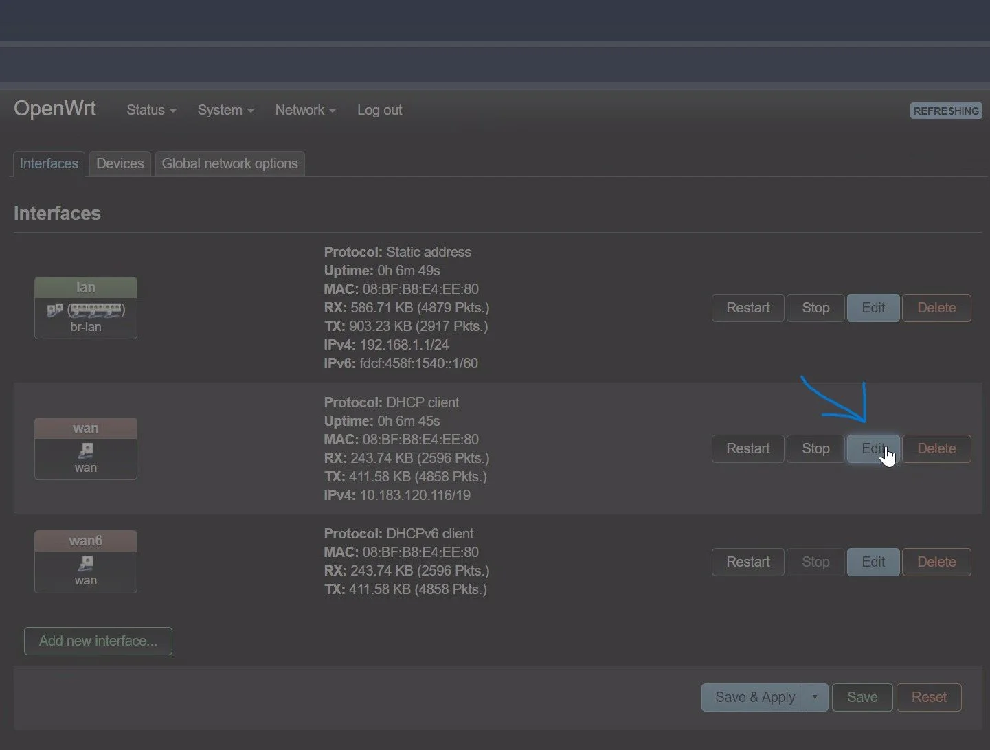Delete the wan DHCP client interface
990x750 pixels.
[936, 448]
